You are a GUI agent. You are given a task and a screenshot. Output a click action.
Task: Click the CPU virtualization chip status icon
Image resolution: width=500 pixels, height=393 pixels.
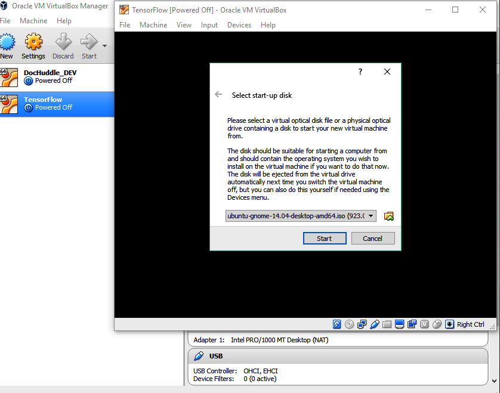pos(424,324)
